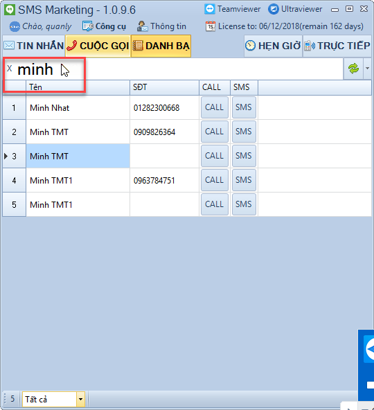Click the SMS Marketing app logo icon

pyautogui.click(x=10, y=10)
